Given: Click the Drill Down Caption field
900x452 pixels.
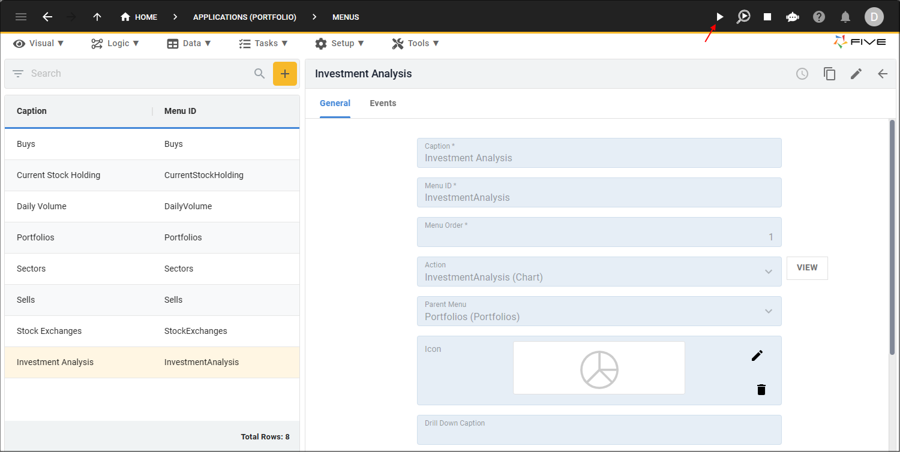Looking at the screenshot, I should (x=599, y=430).
